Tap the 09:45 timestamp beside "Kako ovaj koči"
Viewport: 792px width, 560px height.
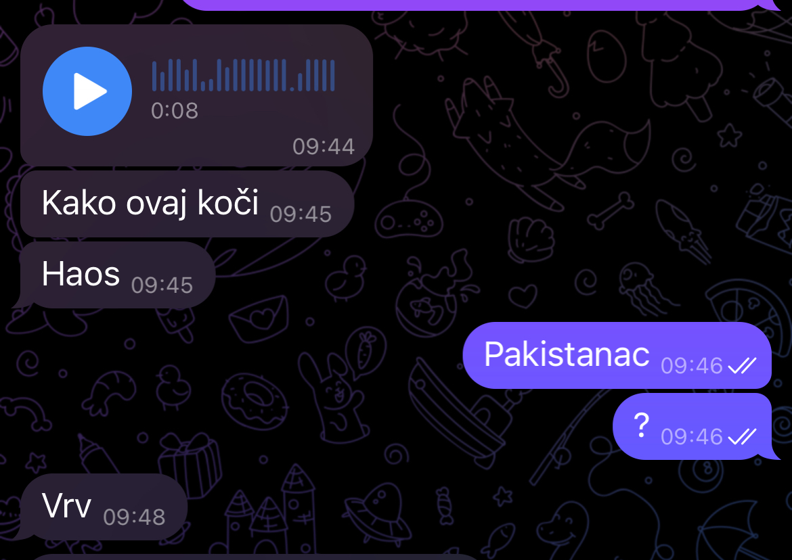click(301, 214)
